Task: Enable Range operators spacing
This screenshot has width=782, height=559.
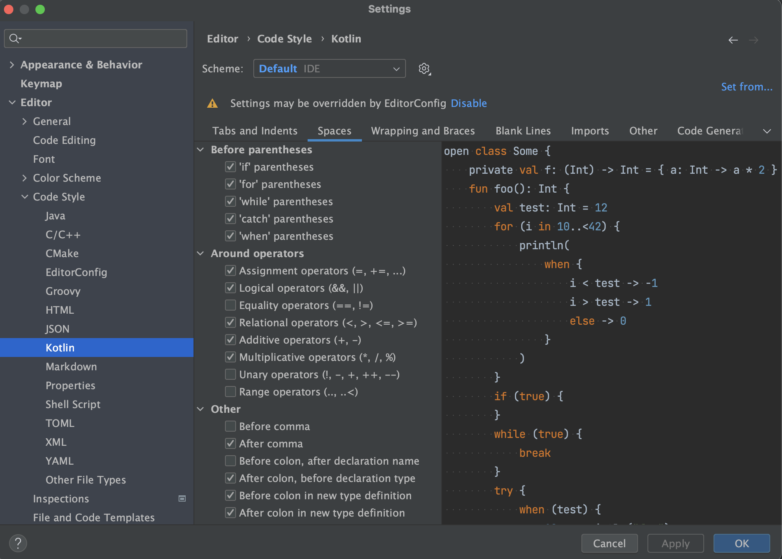Action: pyautogui.click(x=231, y=392)
